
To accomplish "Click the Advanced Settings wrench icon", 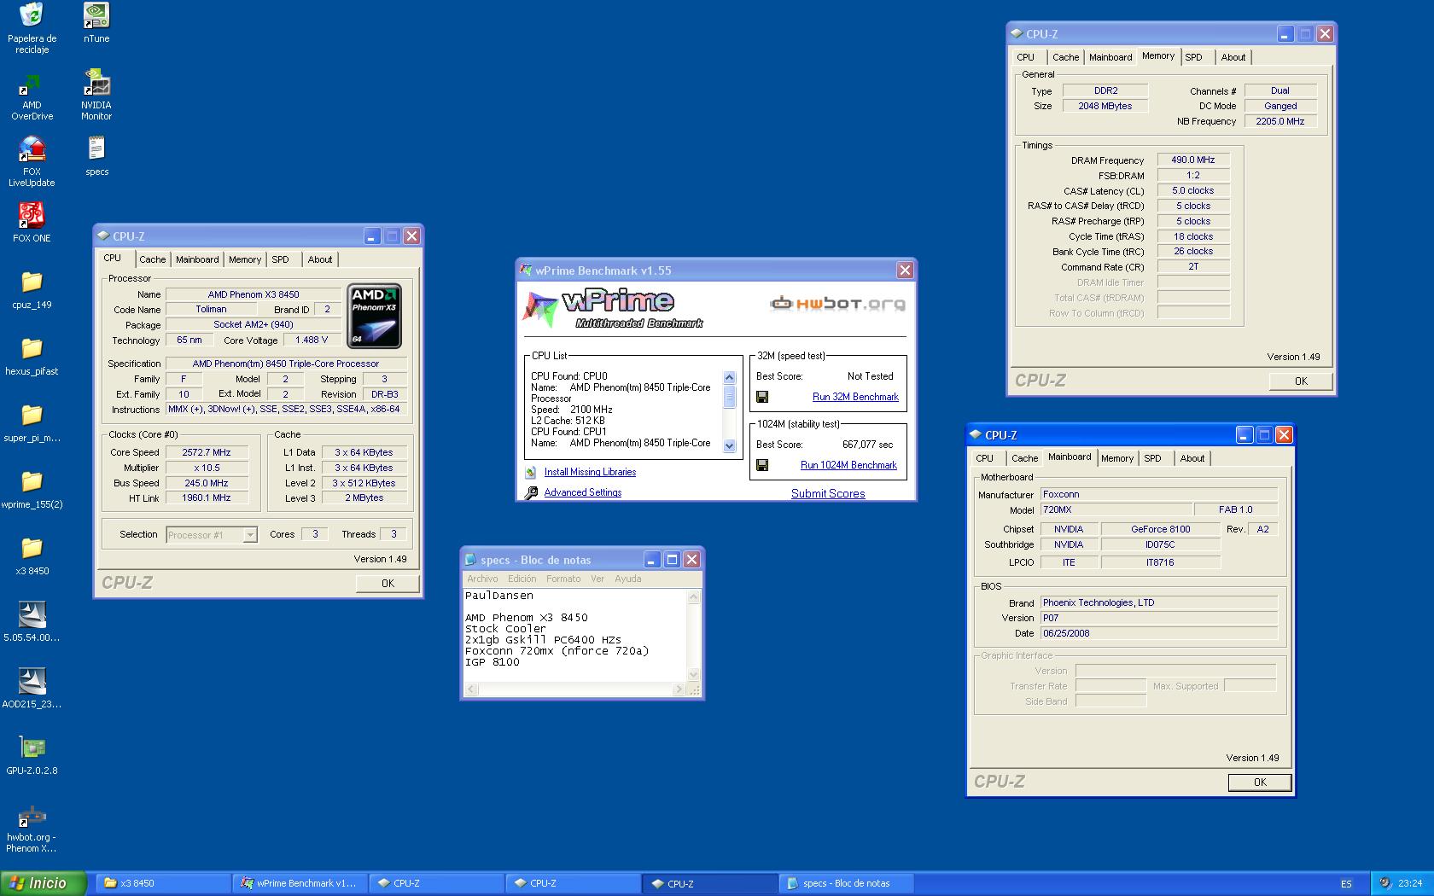I will click(x=530, y=492).
